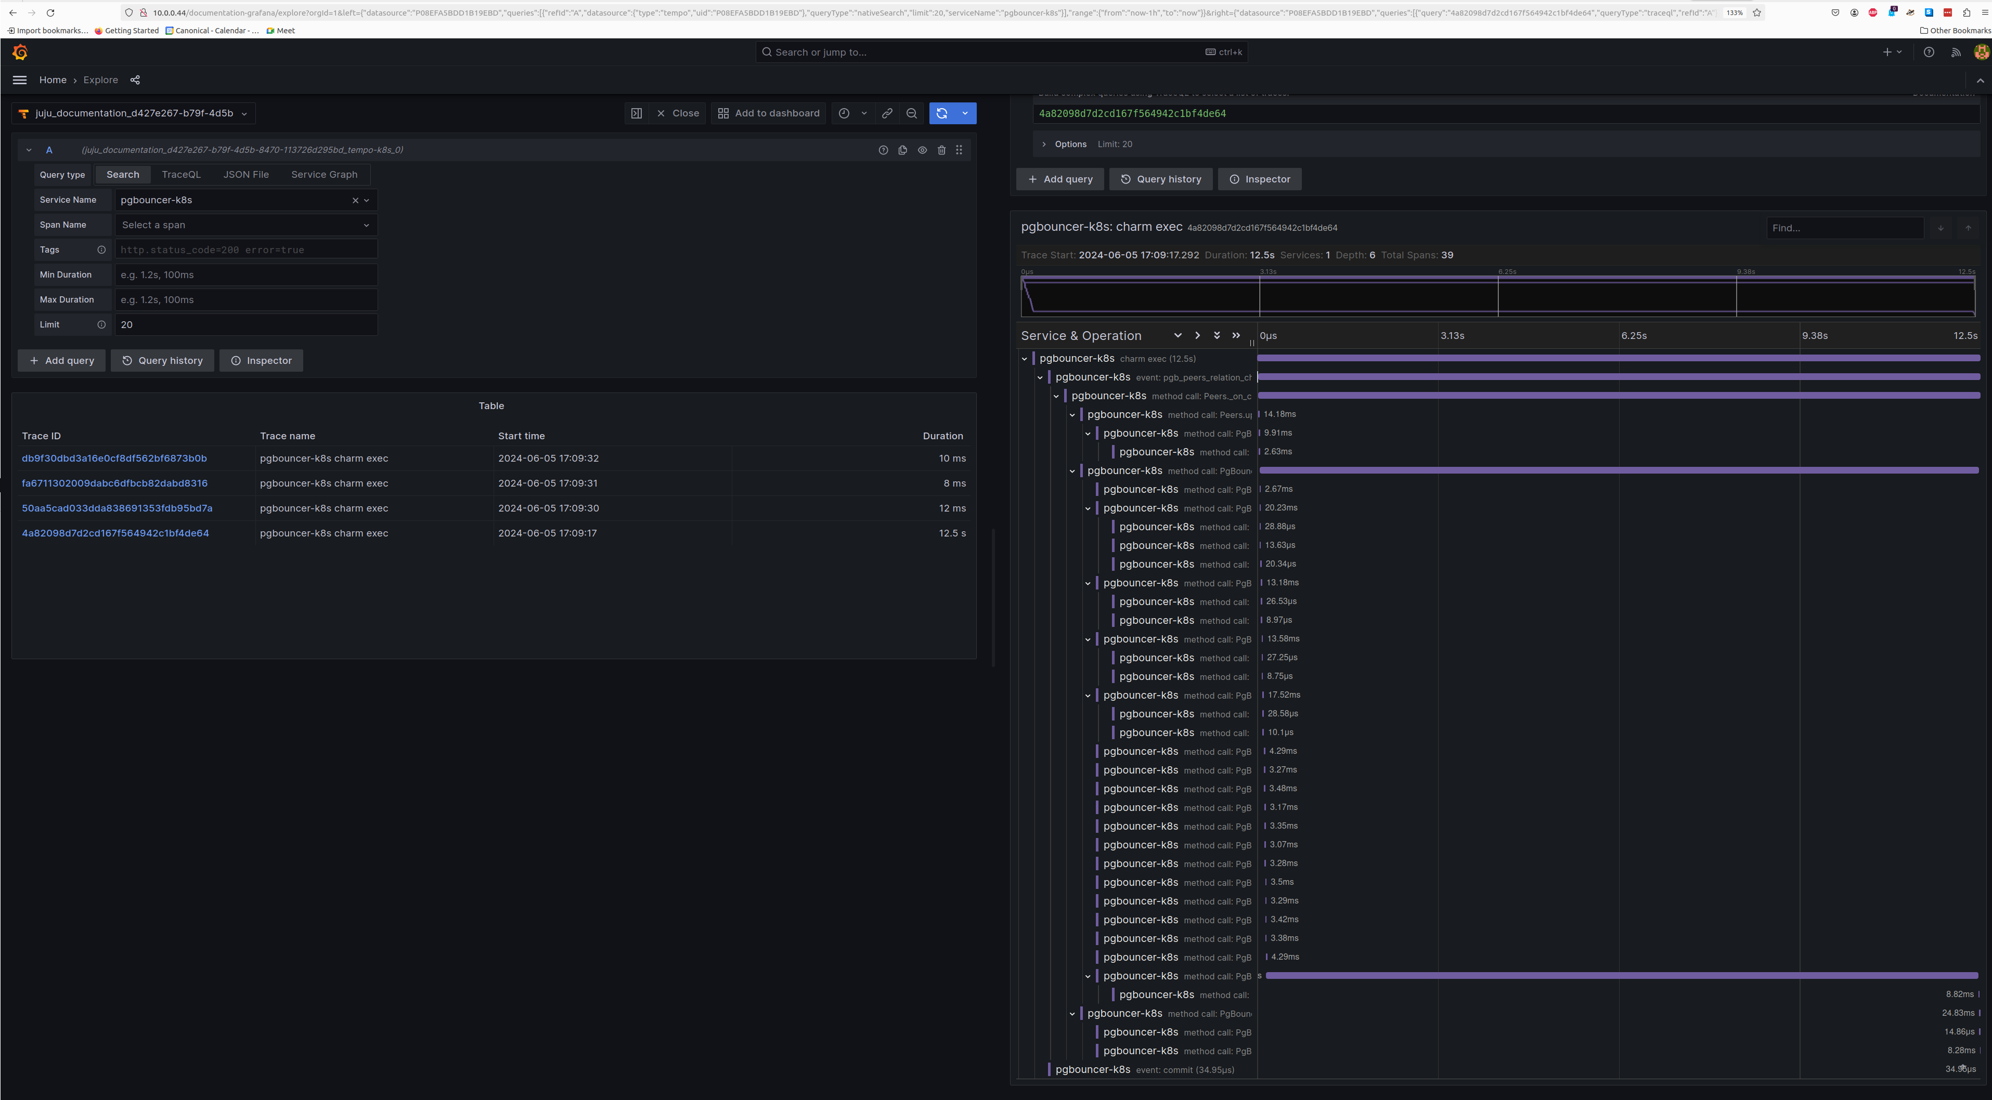This screenshot has height=1100, width=1992.
Task: Open the hamburger navigation menu
Action: 20,80
